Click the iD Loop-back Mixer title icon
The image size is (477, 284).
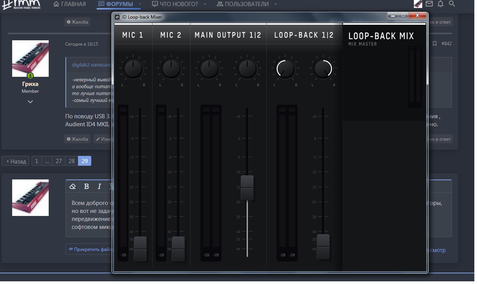click(117, 17)
